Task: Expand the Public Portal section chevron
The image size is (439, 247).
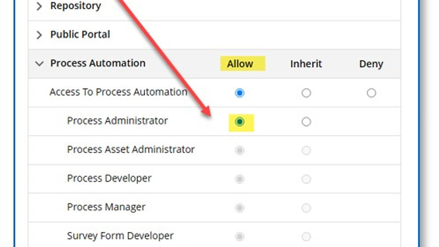Action: [x=39, y=35]
